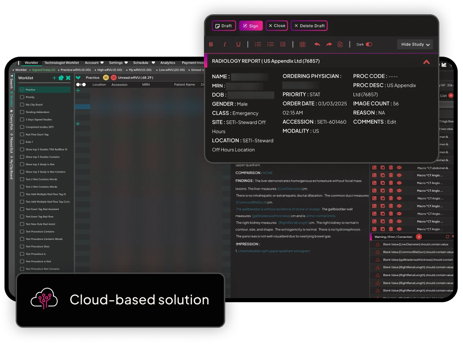Refresh the Warning / Error / Correction panel
463x354 pixels.
click(447, 237)
